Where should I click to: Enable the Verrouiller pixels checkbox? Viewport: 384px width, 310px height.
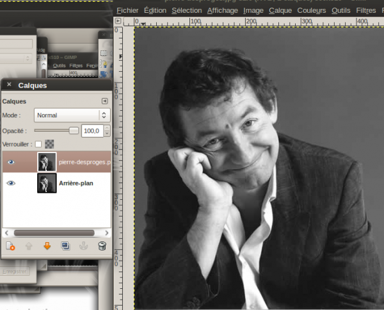click(38, 144)
